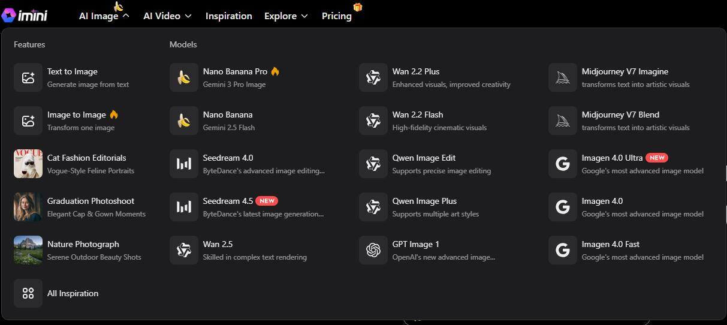Screen dimensions: 727x325
Task: Expand the AI Video dropdown
Action: (x=167, y=16)
